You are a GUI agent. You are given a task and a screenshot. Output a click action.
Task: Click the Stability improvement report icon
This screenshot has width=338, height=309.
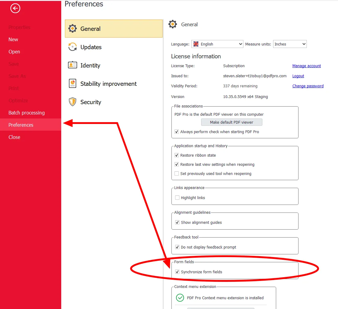73,83
